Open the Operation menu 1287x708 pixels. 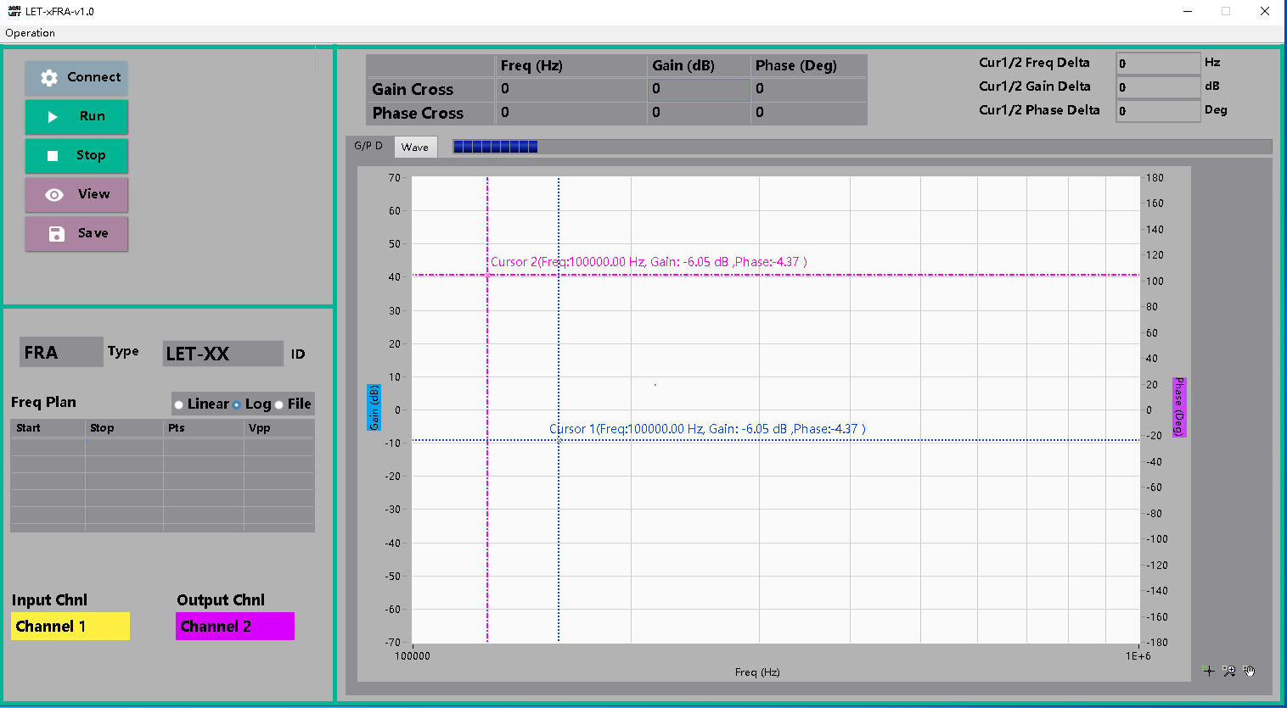tap(30, 33)
